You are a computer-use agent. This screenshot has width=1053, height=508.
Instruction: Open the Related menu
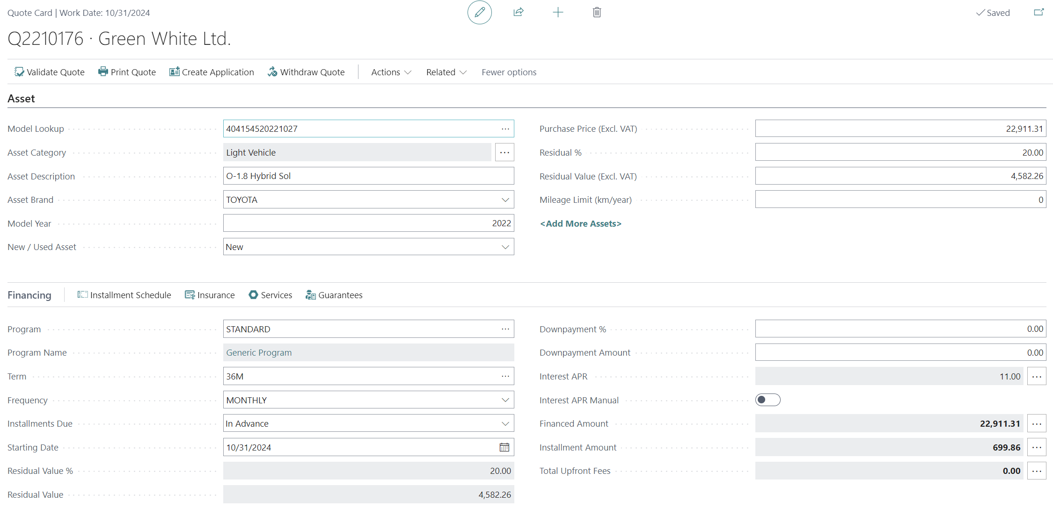click(x=446, y=72)
